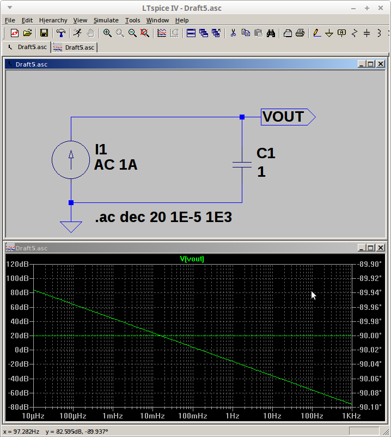Click the 0dB magnitude axis label
This screenshot has width=391, height=437.
pyautogui.click(x=22, y=350)
